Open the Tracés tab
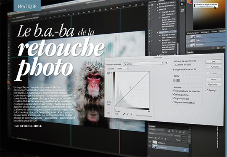Screen dimensions: 227x157 [190, 52]
